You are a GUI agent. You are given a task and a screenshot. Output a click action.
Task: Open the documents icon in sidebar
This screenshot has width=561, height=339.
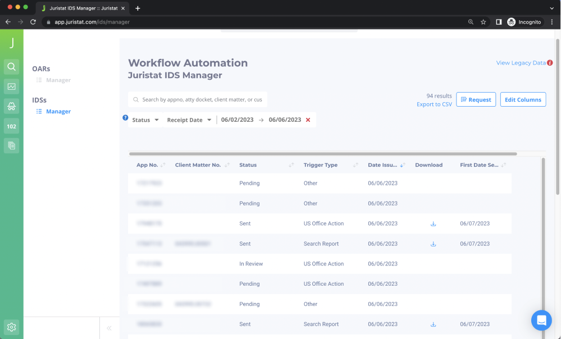click(x=11, y=146)
